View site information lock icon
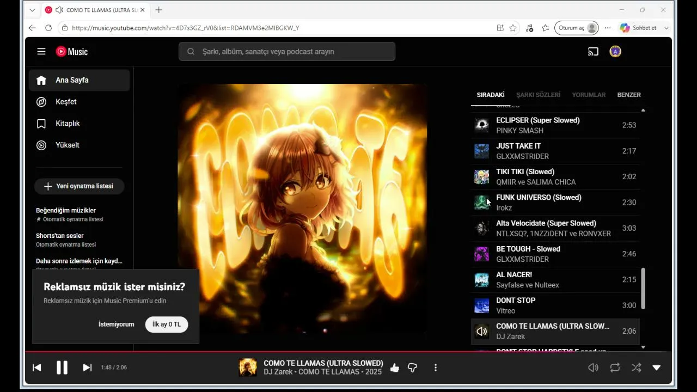Screen dimensions: 697x392 [x=65, y=28]
